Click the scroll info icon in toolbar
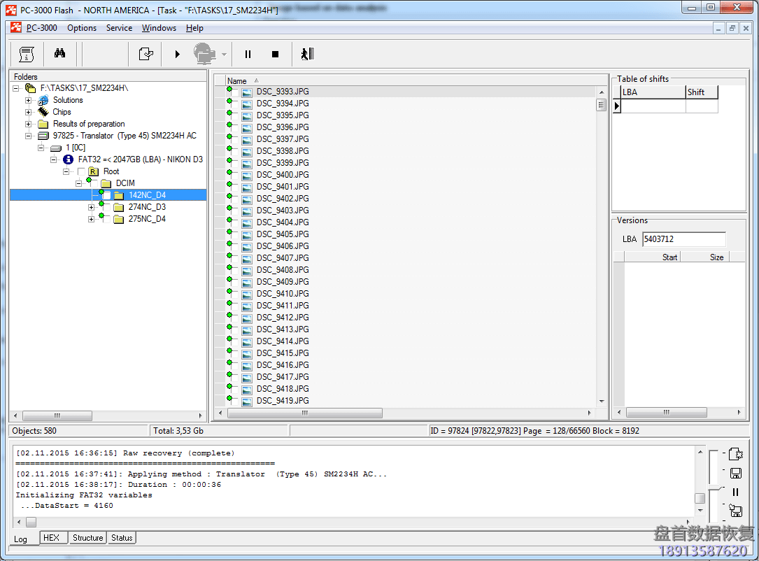The width and height of the screenshot is (759, 561). [x=27, y=54]
